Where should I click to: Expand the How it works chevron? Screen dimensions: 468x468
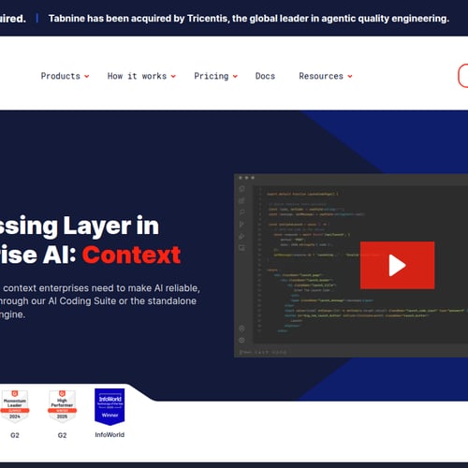point(173,77)
